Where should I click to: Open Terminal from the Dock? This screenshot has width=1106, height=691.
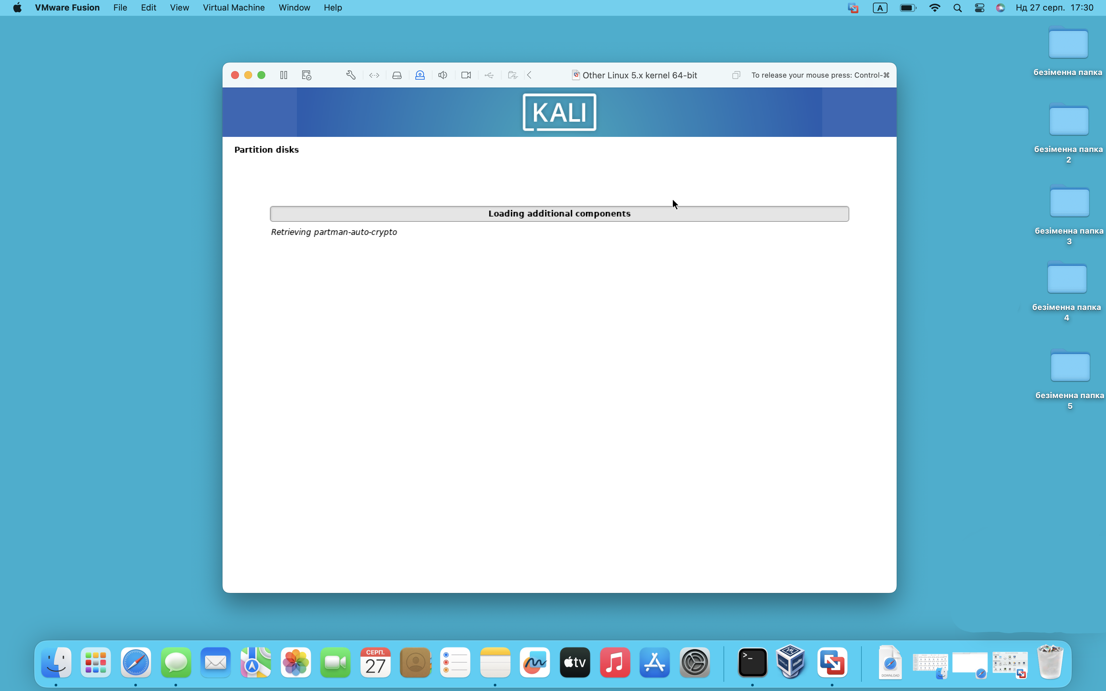click(752, 662)
